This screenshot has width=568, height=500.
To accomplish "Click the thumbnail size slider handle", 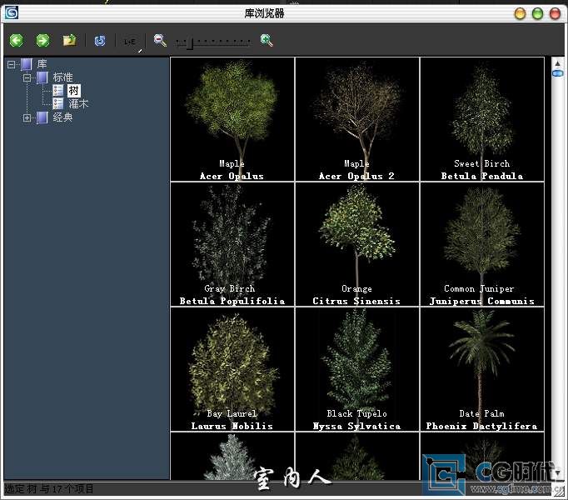I will tap(191, 42).
